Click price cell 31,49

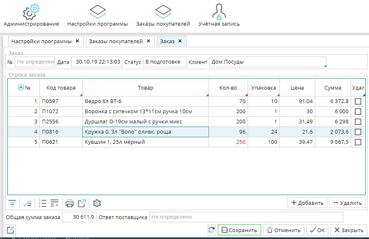pos(297,122)
